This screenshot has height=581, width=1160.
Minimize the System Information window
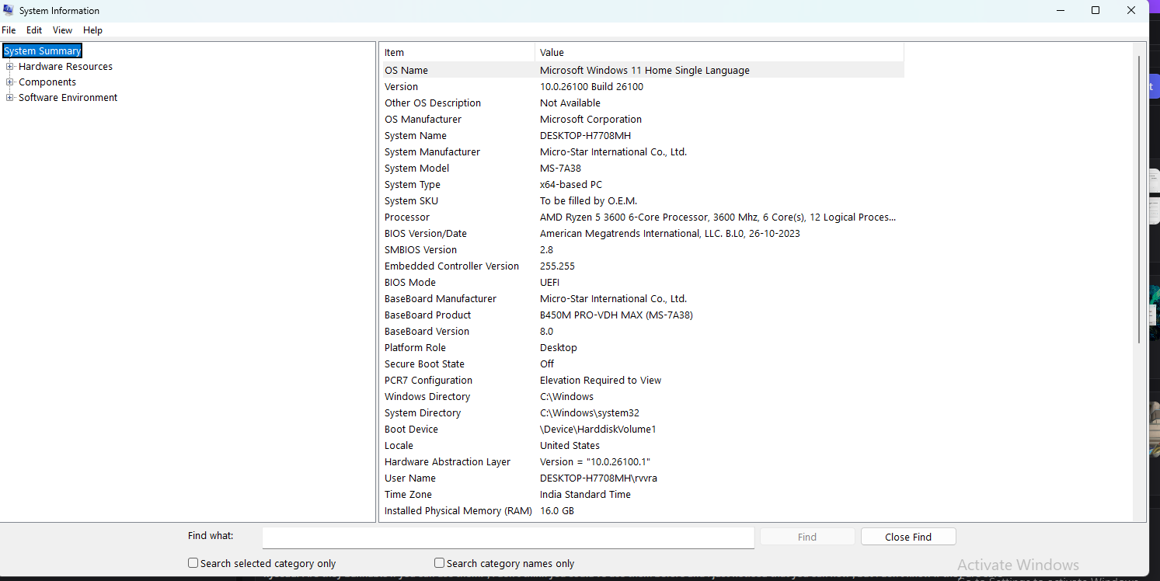pyautogui.click(x=1060, y=11)
